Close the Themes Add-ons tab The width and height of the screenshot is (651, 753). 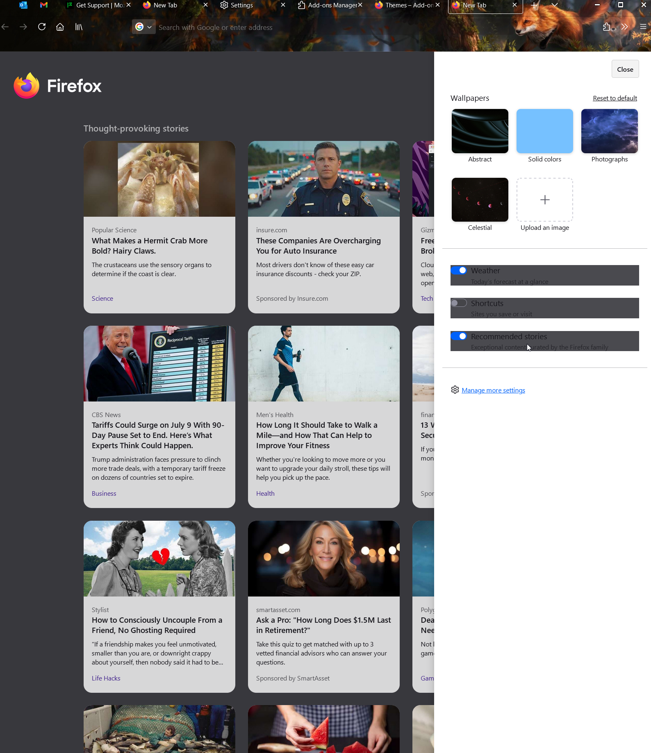[x=437, y=5]
